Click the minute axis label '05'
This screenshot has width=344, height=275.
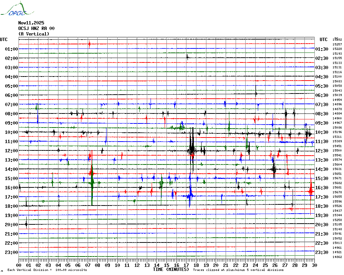point(68,265)
